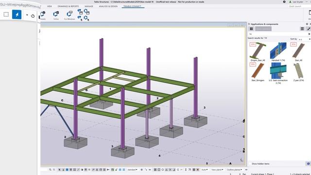Open the Auto snap depth dropdown

pos(205,170)
